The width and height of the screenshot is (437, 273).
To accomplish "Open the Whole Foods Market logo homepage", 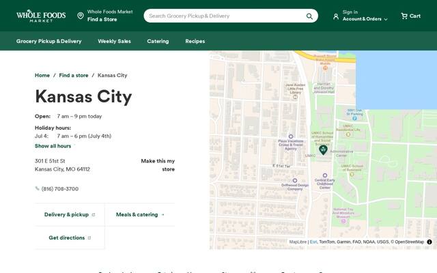I will (41, 16).
